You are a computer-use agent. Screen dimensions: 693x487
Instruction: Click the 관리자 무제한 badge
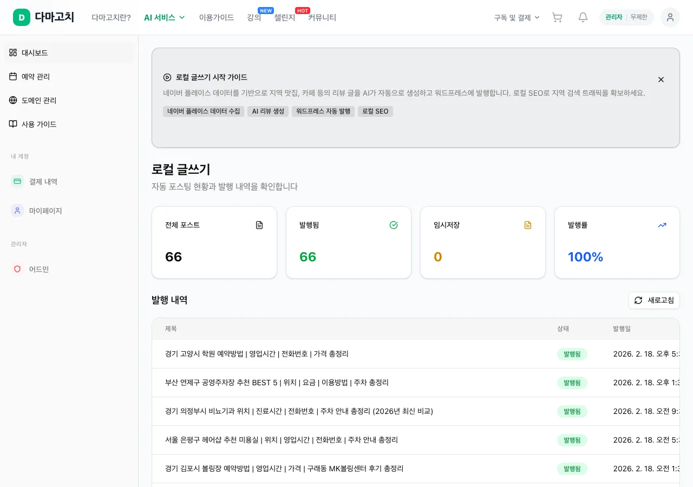tap(626, 17)
